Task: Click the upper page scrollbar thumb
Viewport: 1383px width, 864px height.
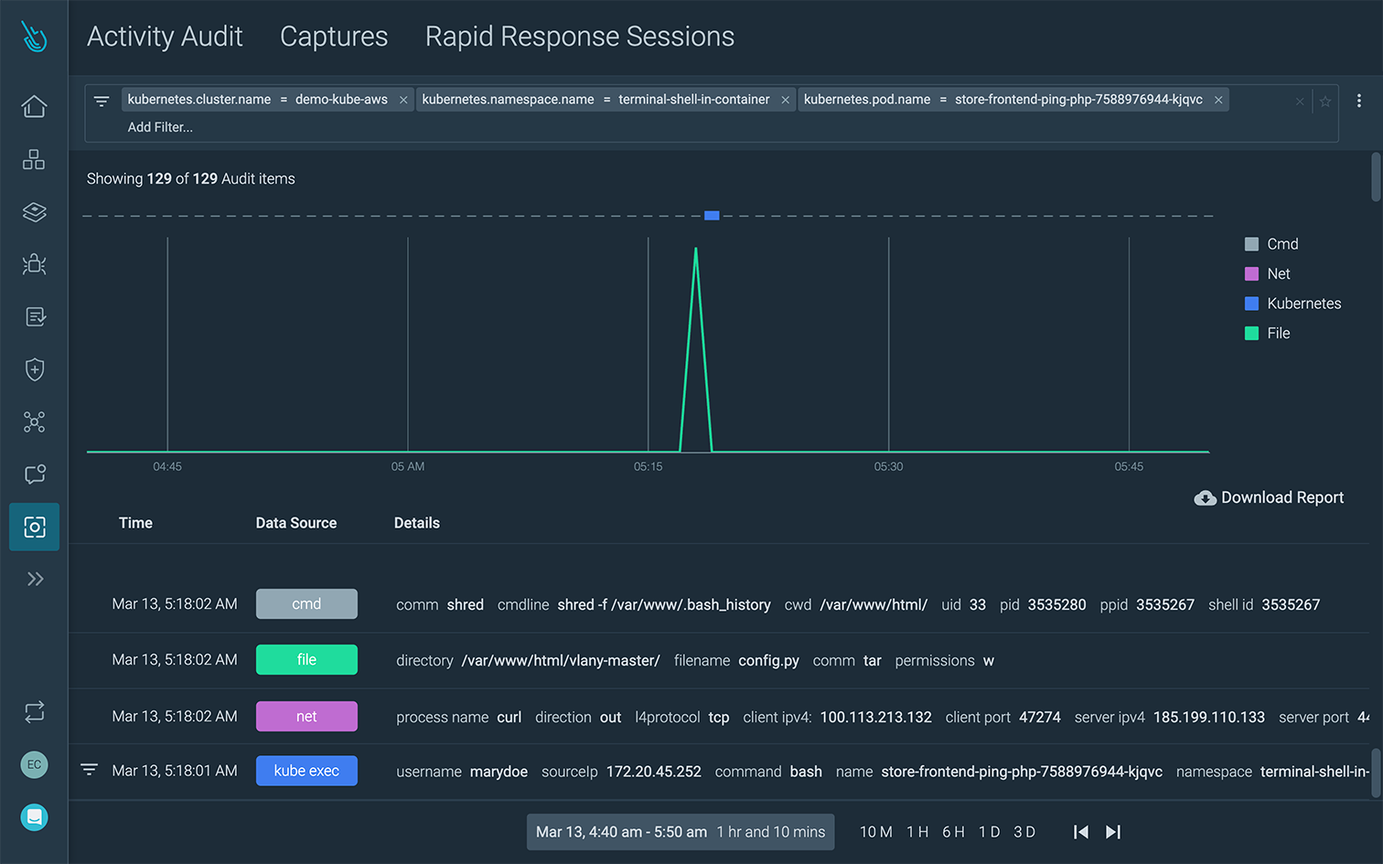Action: 1376,176
